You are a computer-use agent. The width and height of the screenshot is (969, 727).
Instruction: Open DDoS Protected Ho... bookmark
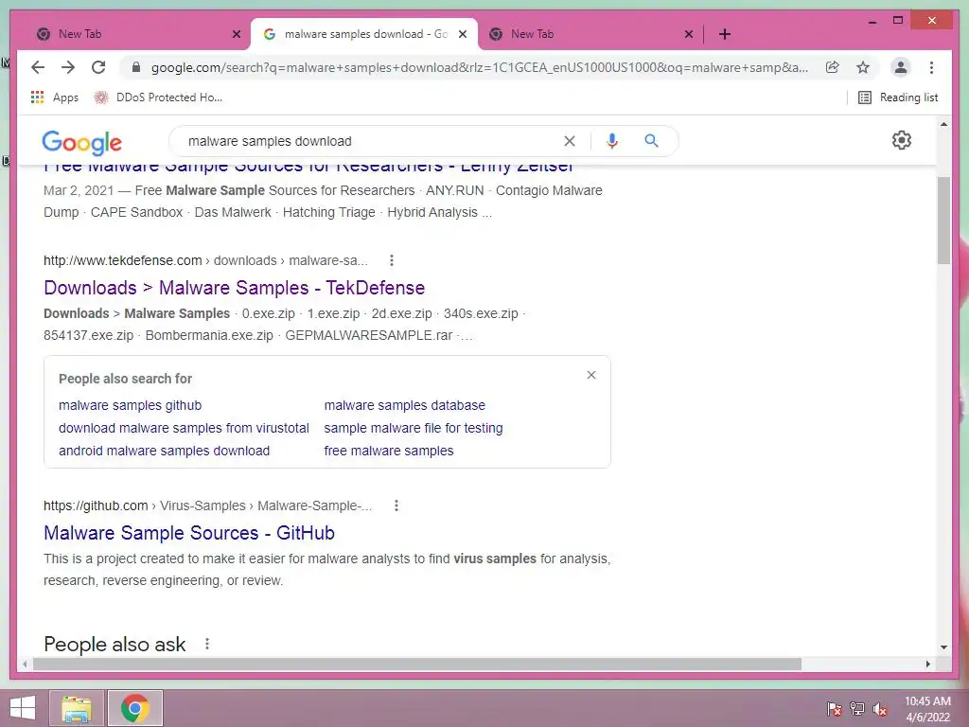(x=158, y=98)
